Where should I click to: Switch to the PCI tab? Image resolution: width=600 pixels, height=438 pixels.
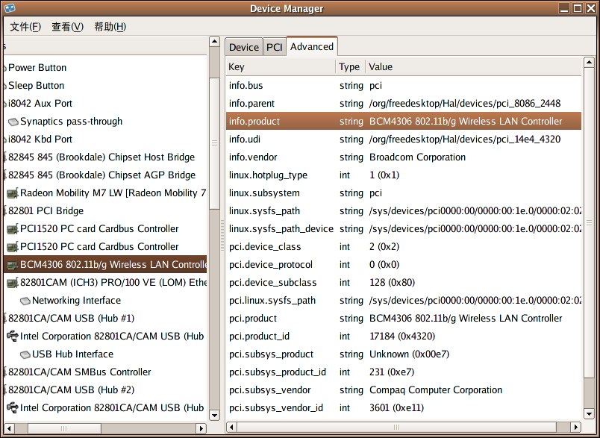tap(275, 47)
